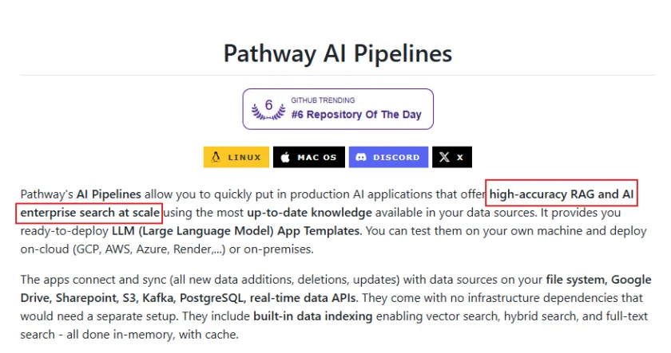
Task: Open the GitHub Trending badge
Action: [x=338, y=109]
